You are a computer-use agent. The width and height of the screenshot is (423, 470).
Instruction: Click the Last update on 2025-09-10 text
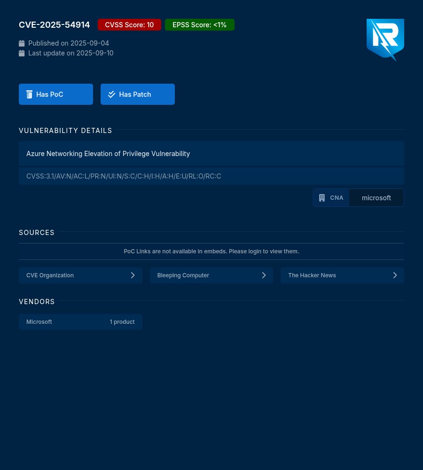pos(71,53)
